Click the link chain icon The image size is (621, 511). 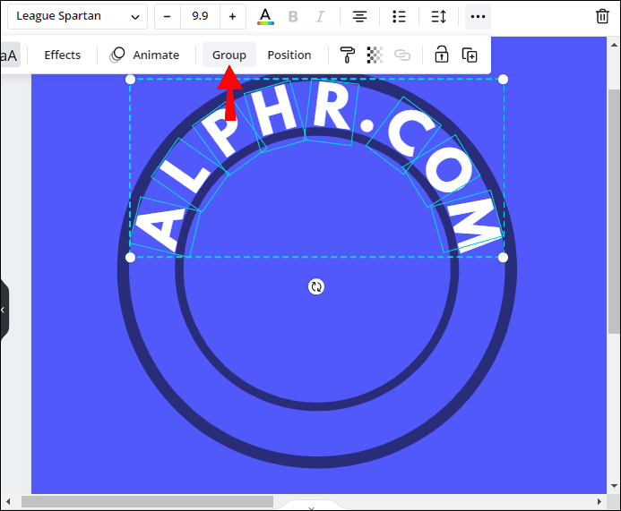click(x=402, y=55)
